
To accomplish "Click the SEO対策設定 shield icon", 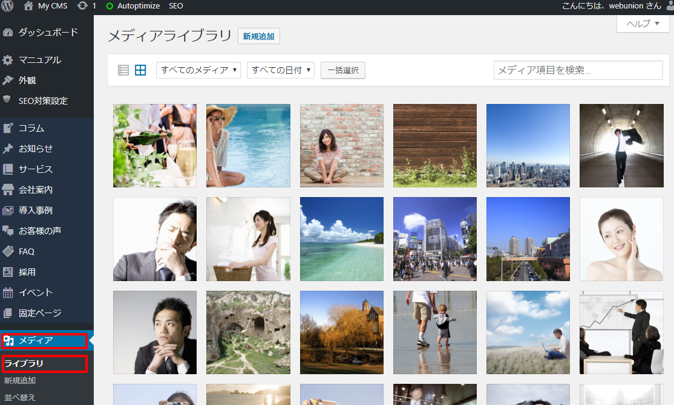I will 7,100.
